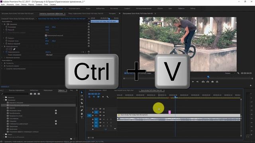
Task: Create new custom bin in Effects panel
Action: (71, 139)
